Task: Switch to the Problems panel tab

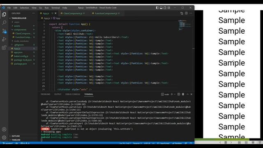Action: (46, 94)
